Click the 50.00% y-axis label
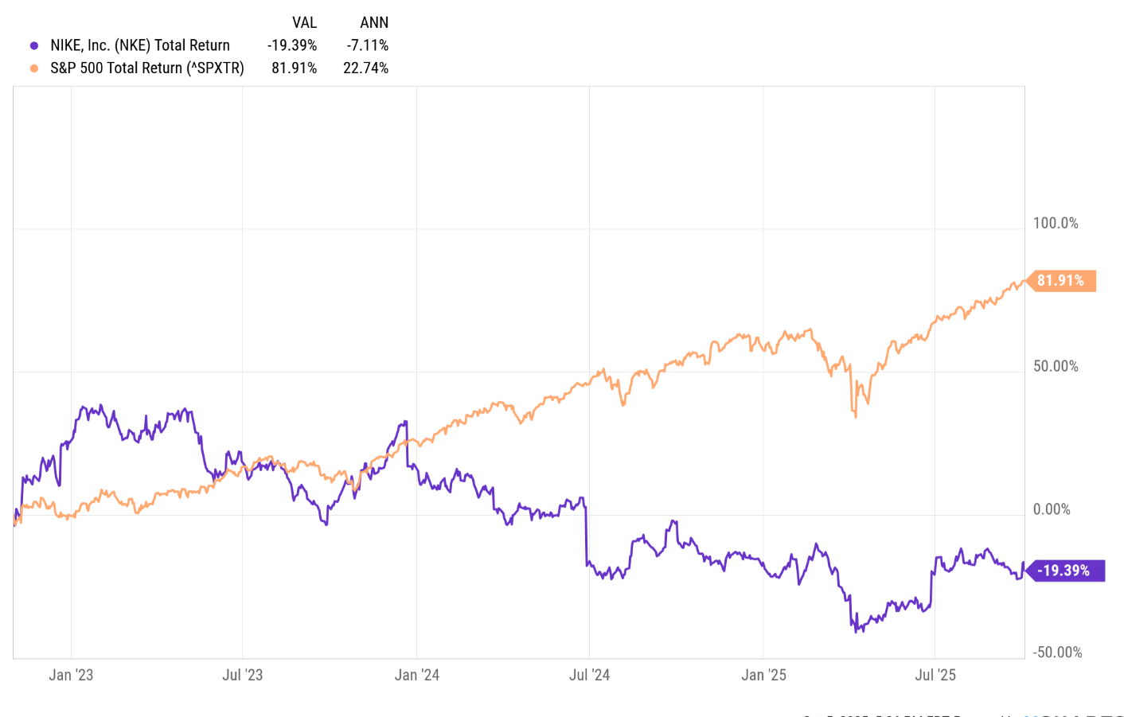Image resolution: width=1124 pixels, height=717 pixels. point(1056,367)
